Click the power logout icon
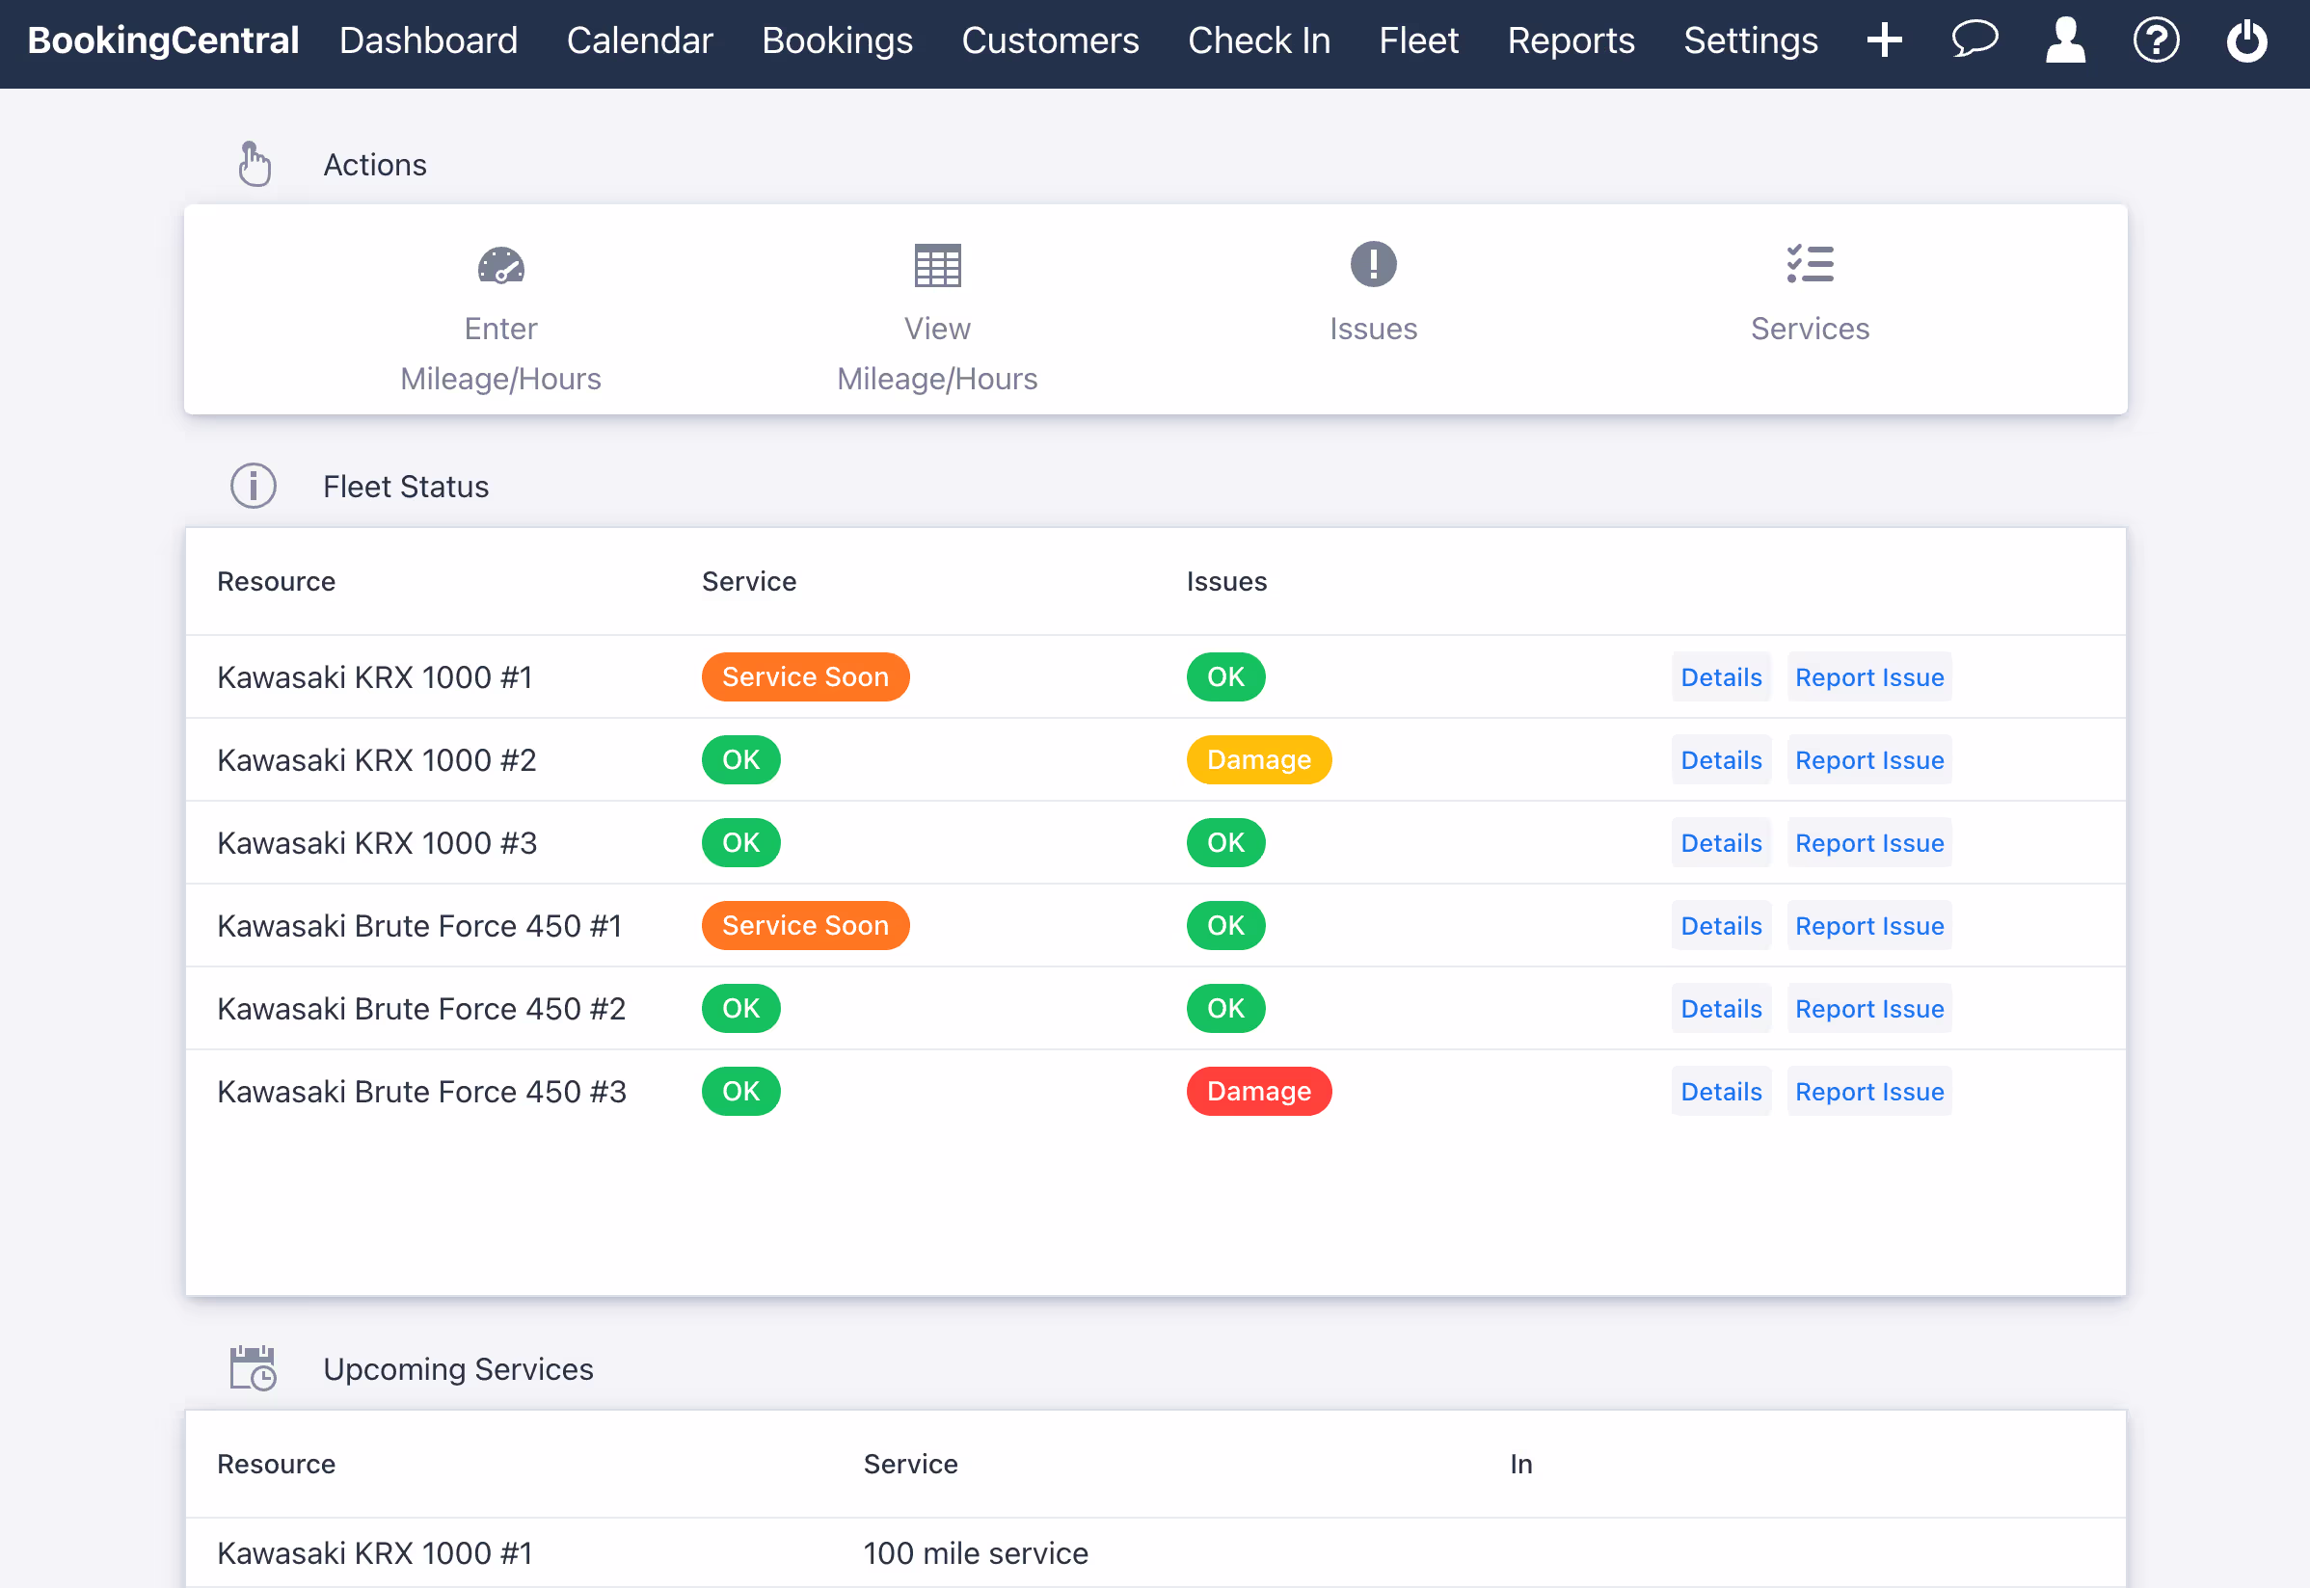The height and width of the screenshot is (1588, 2310). click(x=2246, y=40)
